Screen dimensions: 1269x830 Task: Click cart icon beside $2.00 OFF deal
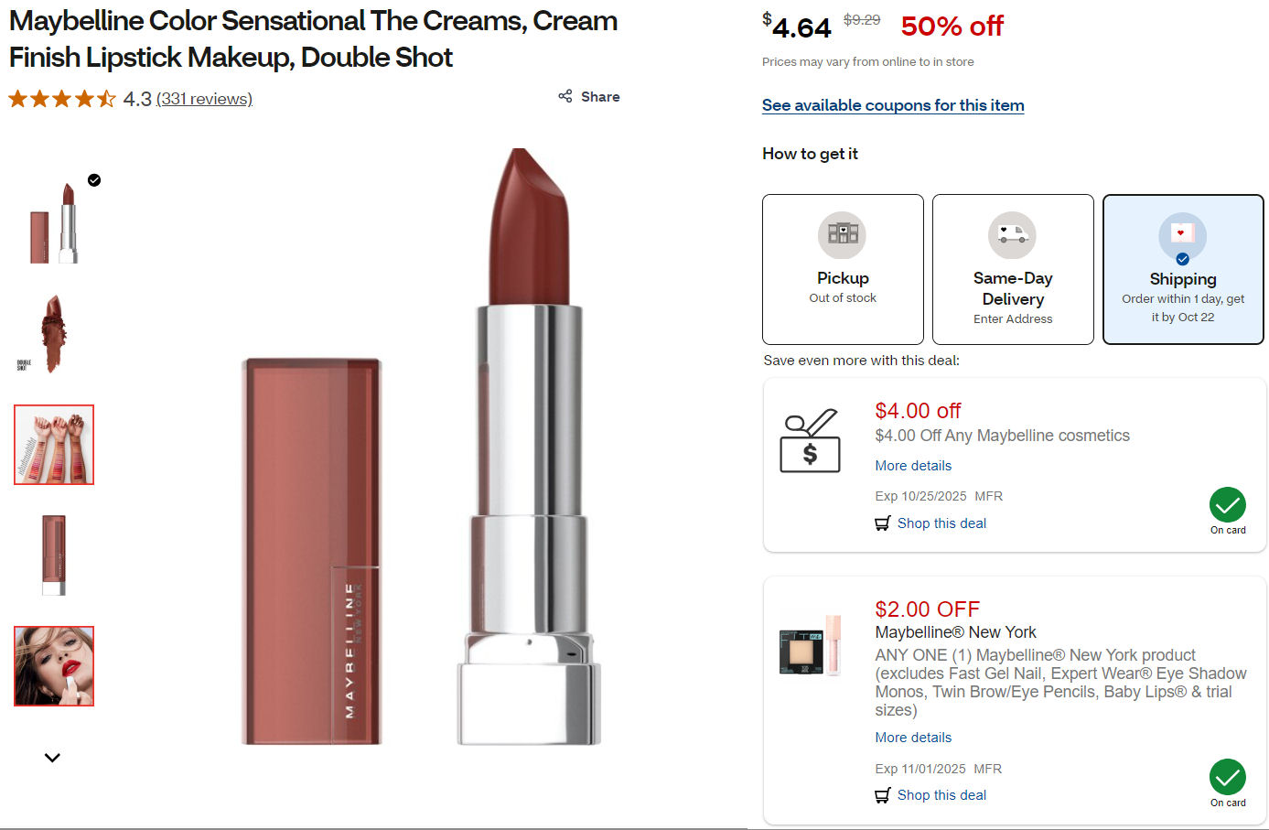coord(883,795)
